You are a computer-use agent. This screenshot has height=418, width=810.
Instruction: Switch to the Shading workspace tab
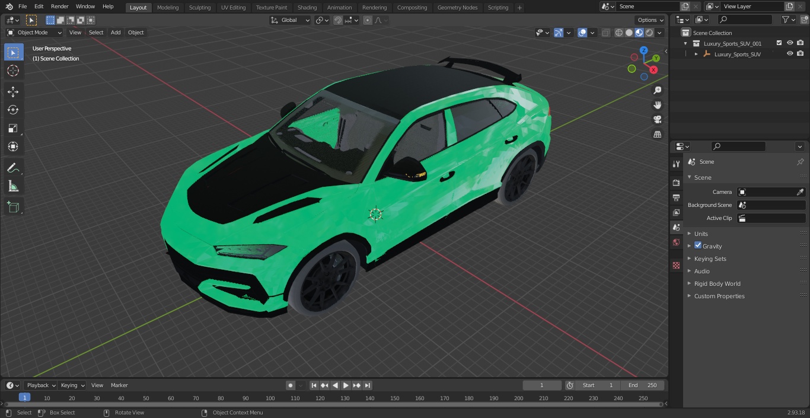point(307,8)
